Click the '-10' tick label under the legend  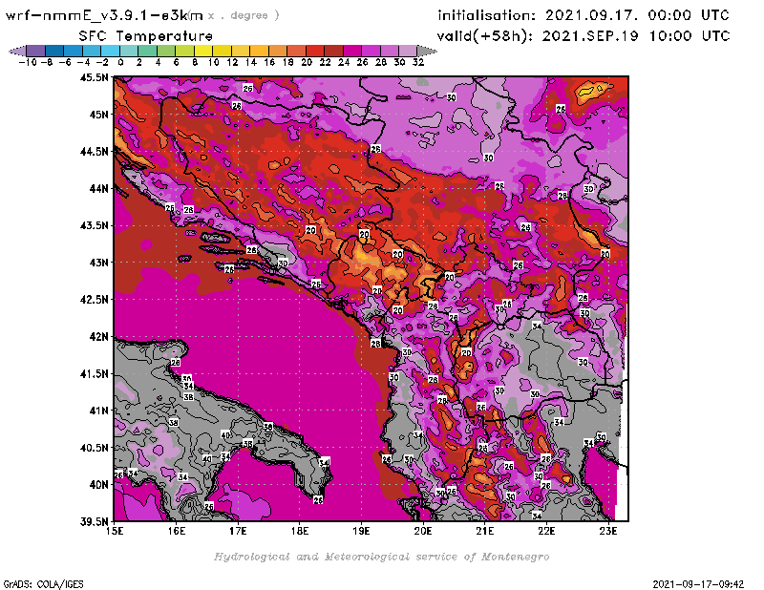[x=28, y=63]
